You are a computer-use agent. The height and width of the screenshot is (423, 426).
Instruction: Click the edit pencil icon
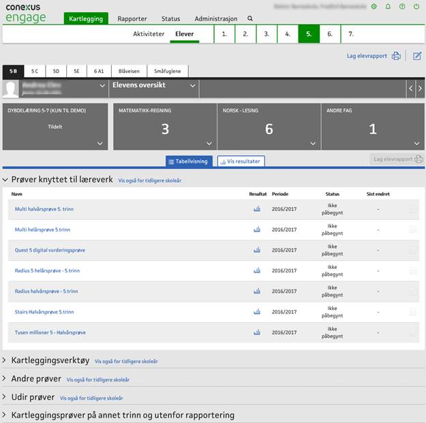tap(417, 56)
